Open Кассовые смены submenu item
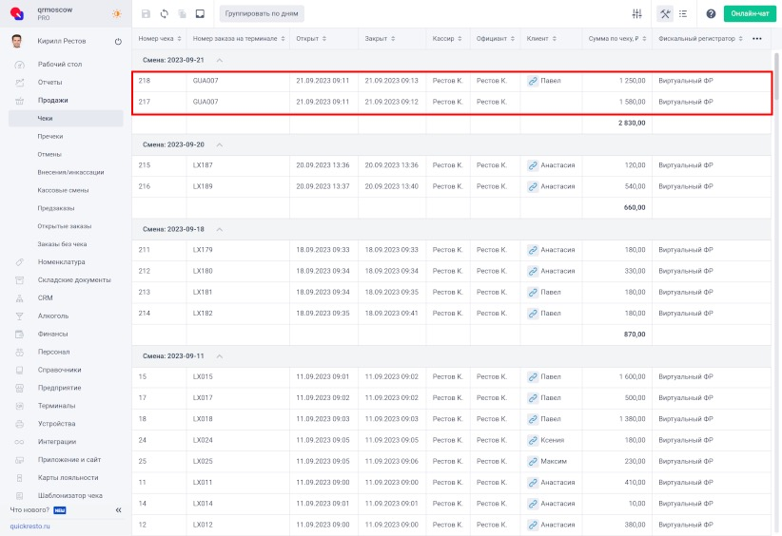This screenshot has height=536, width=782. 63,190
